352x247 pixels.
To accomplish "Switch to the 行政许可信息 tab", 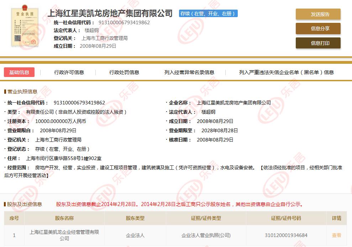I will 69,72.
